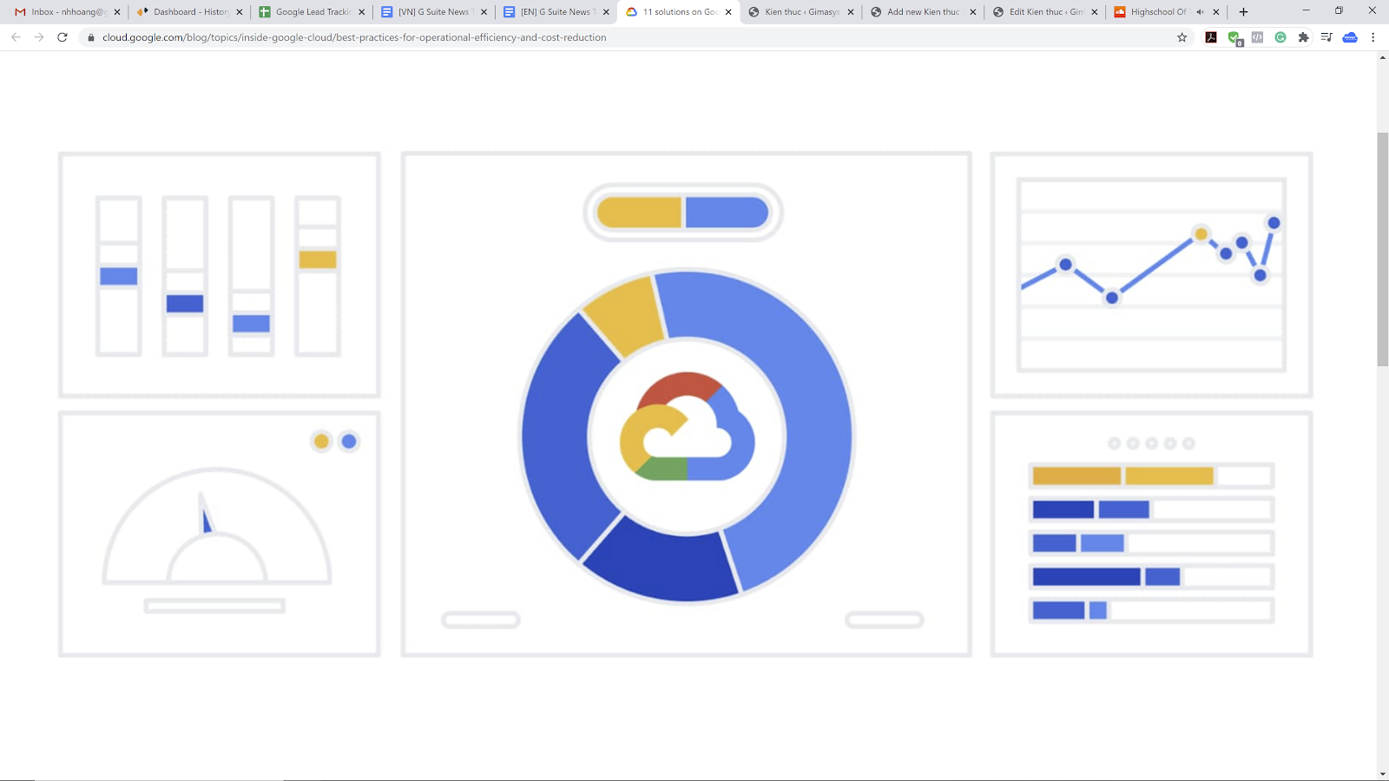Bookmark this page with the star icon
This screenshot has width=1389, height=781.
[1182, 37]
